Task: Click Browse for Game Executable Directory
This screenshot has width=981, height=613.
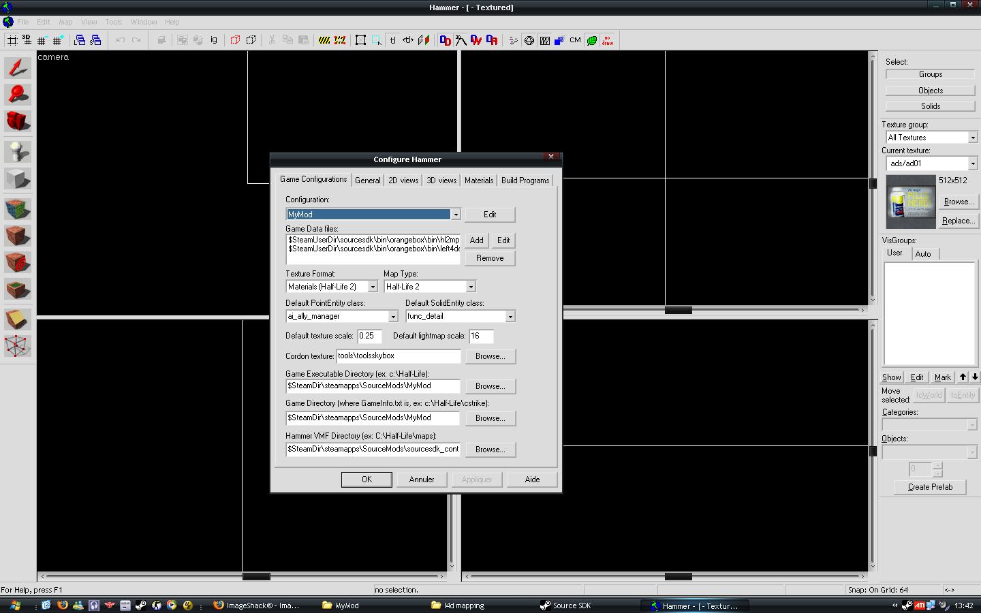Action: pos(490,386)
